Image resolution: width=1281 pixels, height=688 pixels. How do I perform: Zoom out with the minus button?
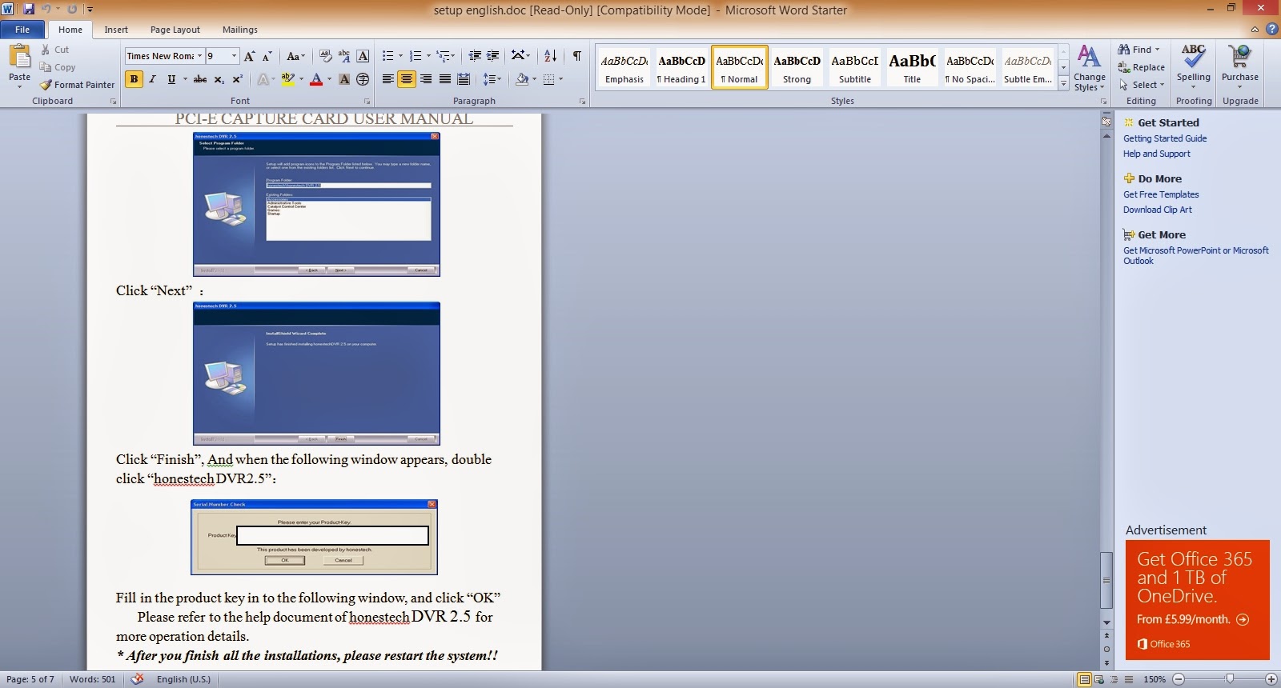pyautogui.click(x=1179, y=679)
